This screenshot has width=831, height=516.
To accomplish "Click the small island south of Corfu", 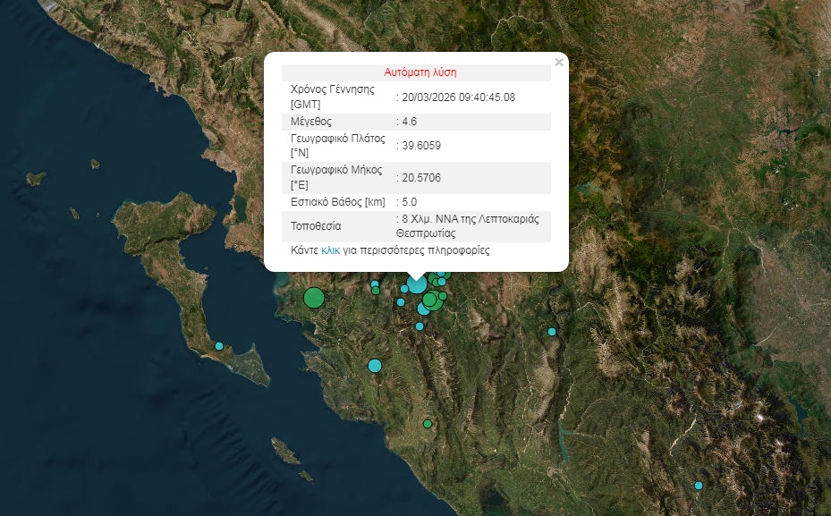I will tap(284, 445).
